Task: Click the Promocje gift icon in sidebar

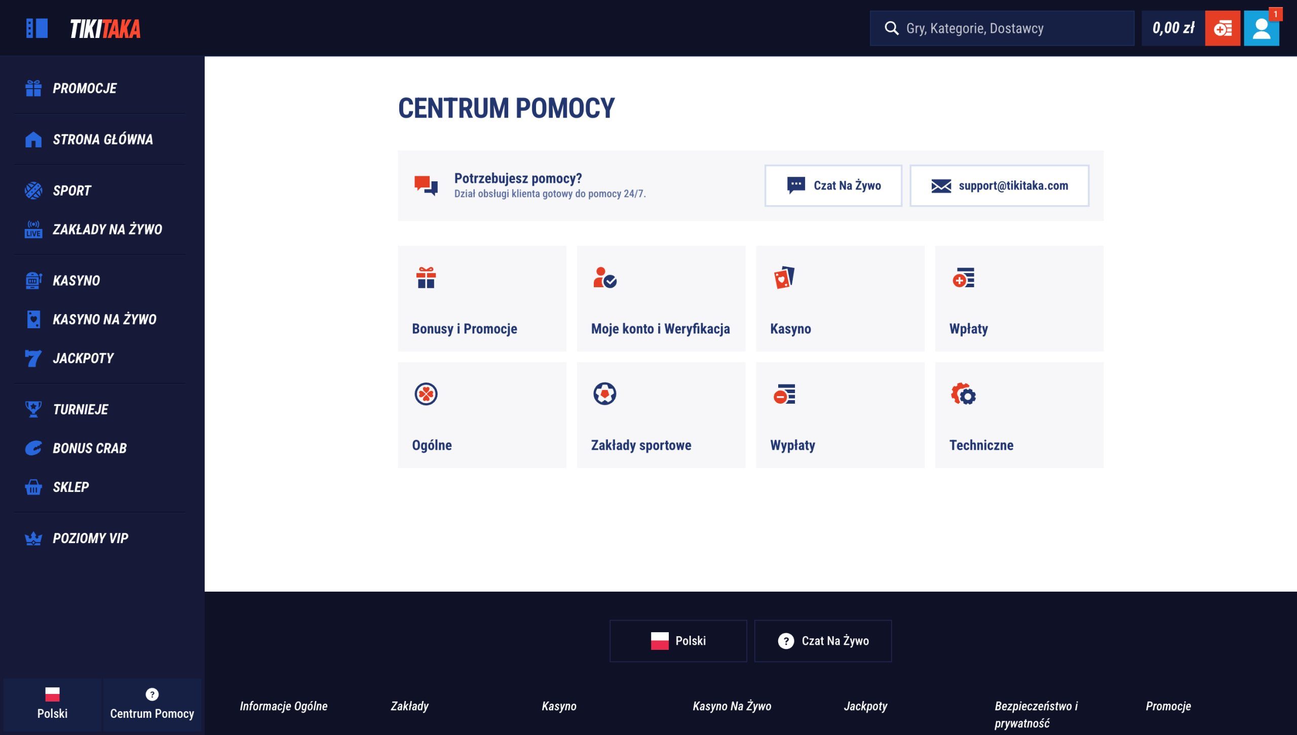Action: 33,88
